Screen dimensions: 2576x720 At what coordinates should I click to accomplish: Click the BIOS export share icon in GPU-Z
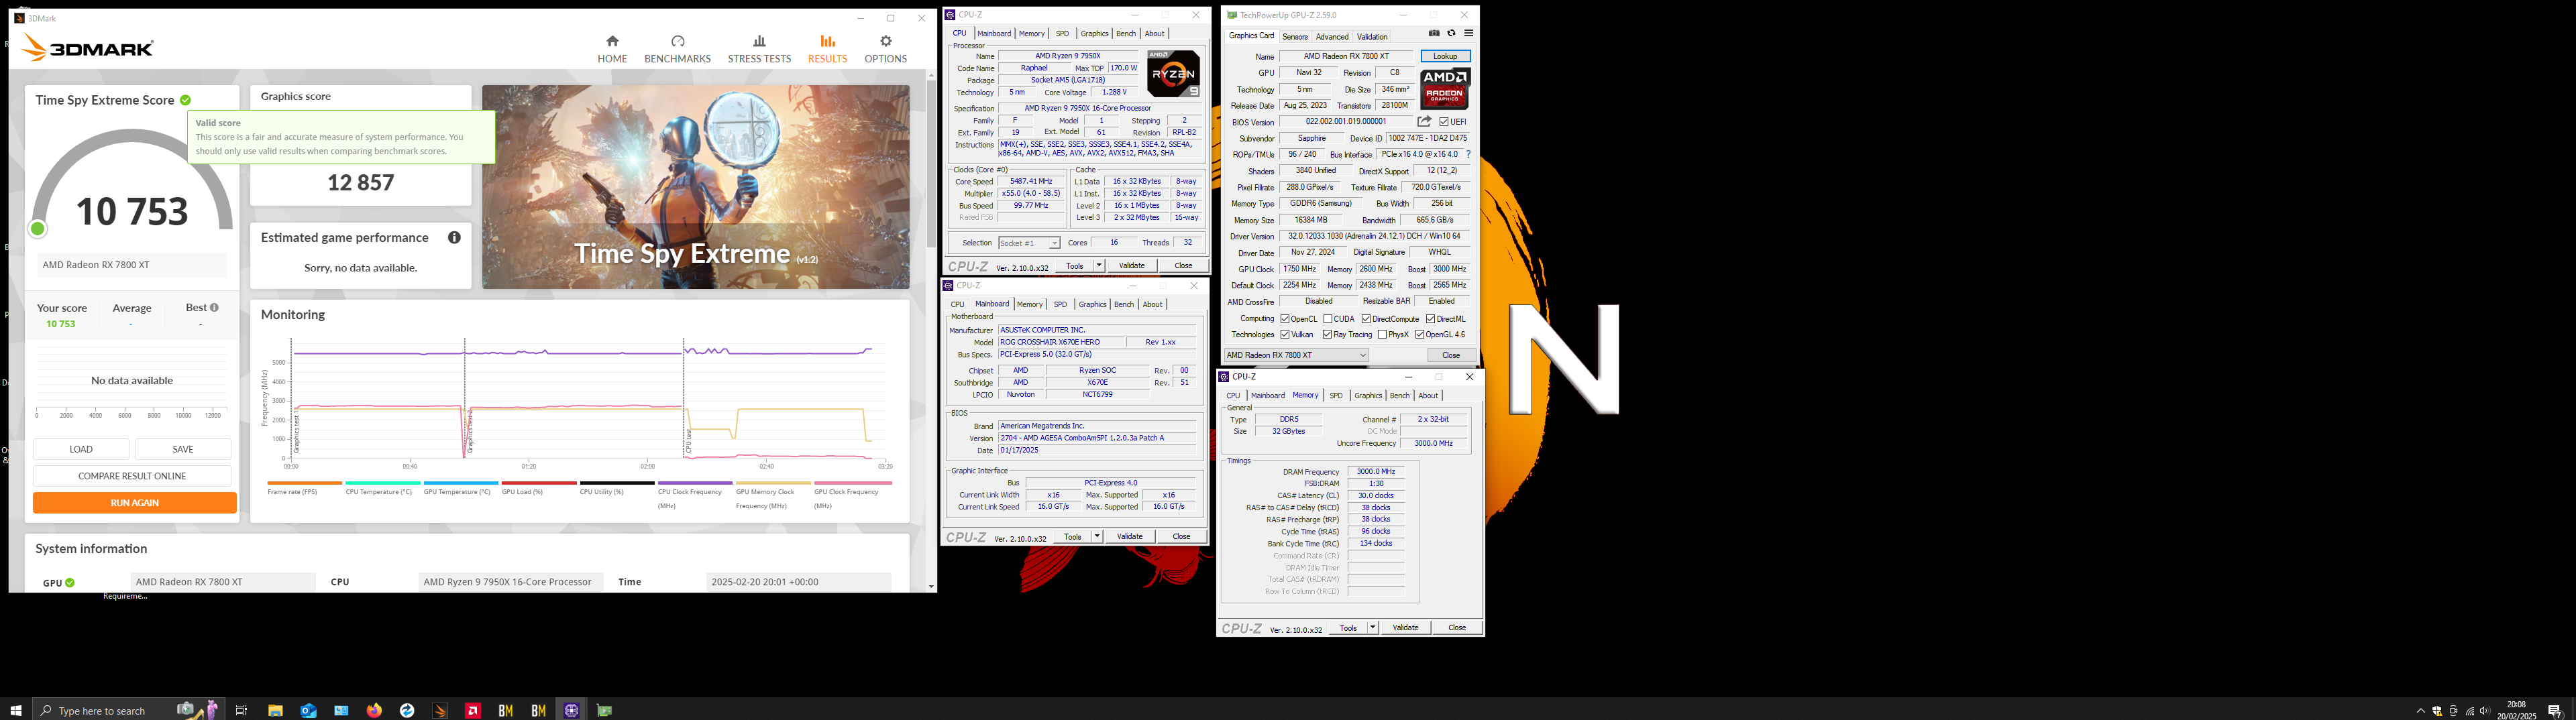1424,121
